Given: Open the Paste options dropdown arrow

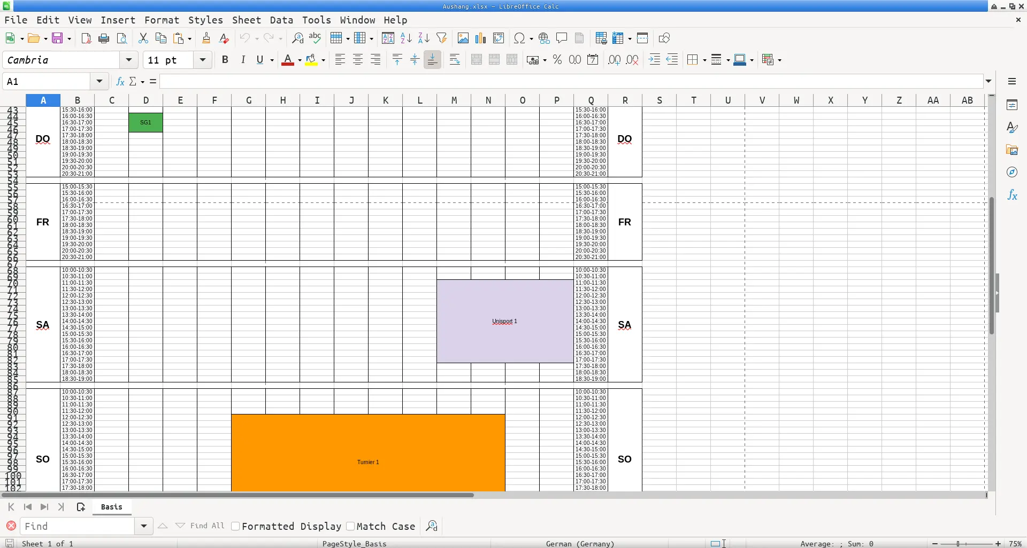Looking at the screenshot, I should pos(190,38).
